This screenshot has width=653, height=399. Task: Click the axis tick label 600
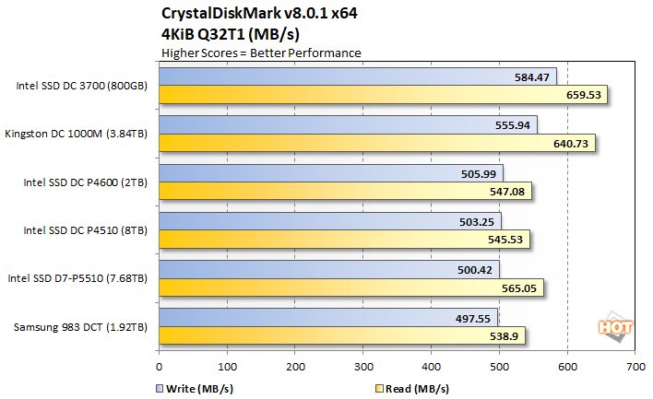click(x=567, y=367)
